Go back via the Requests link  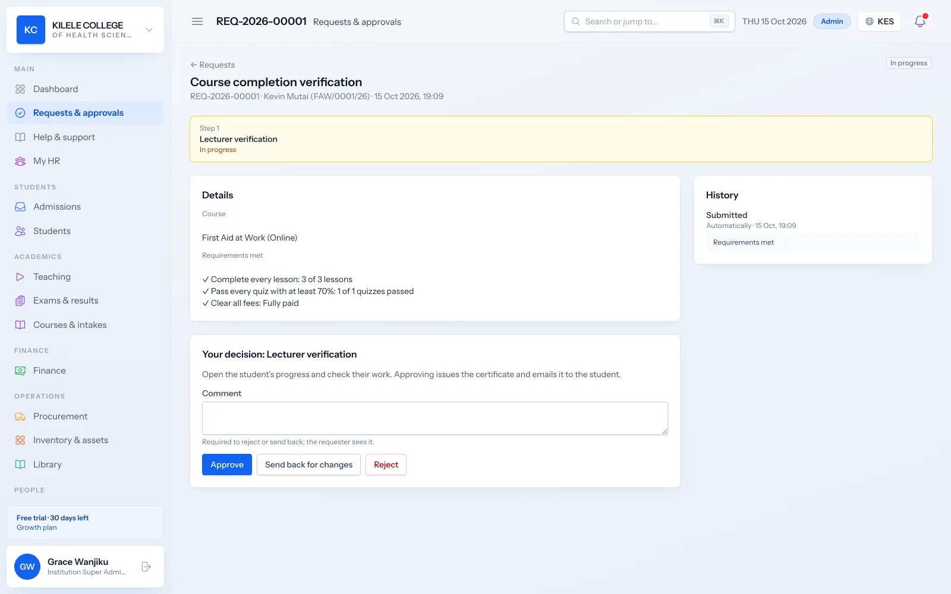point(212,65)
